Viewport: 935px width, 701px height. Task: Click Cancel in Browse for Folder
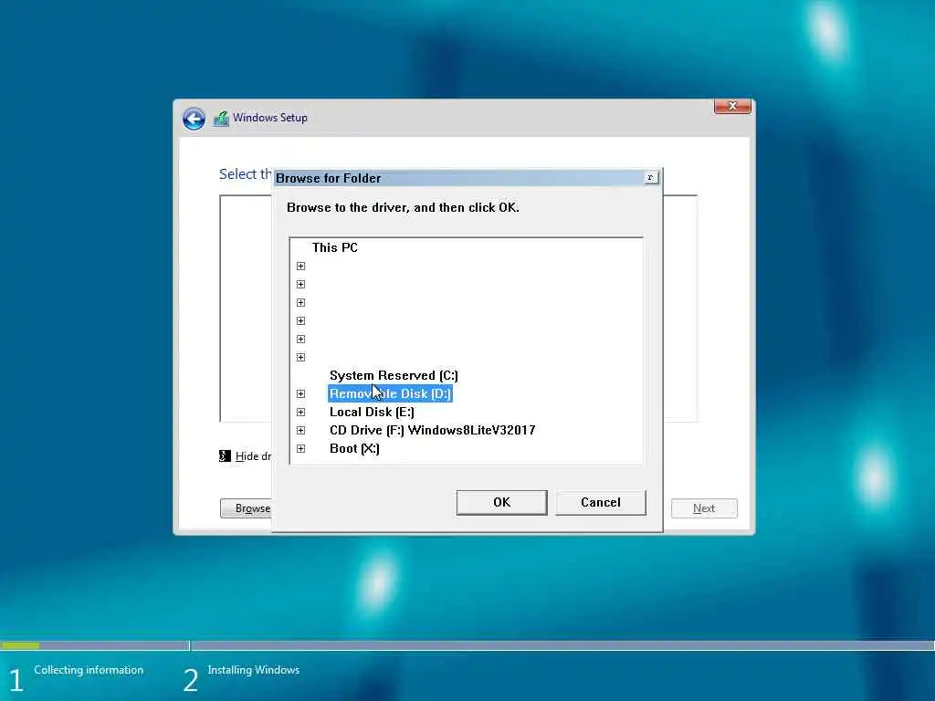point(601,503)
